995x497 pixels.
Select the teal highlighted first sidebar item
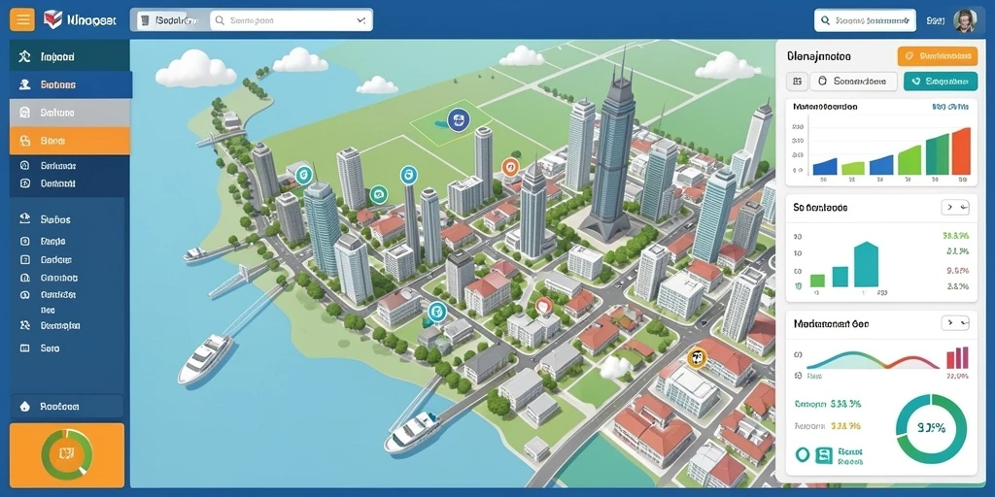pyautogui.click(x=70, y=56)
